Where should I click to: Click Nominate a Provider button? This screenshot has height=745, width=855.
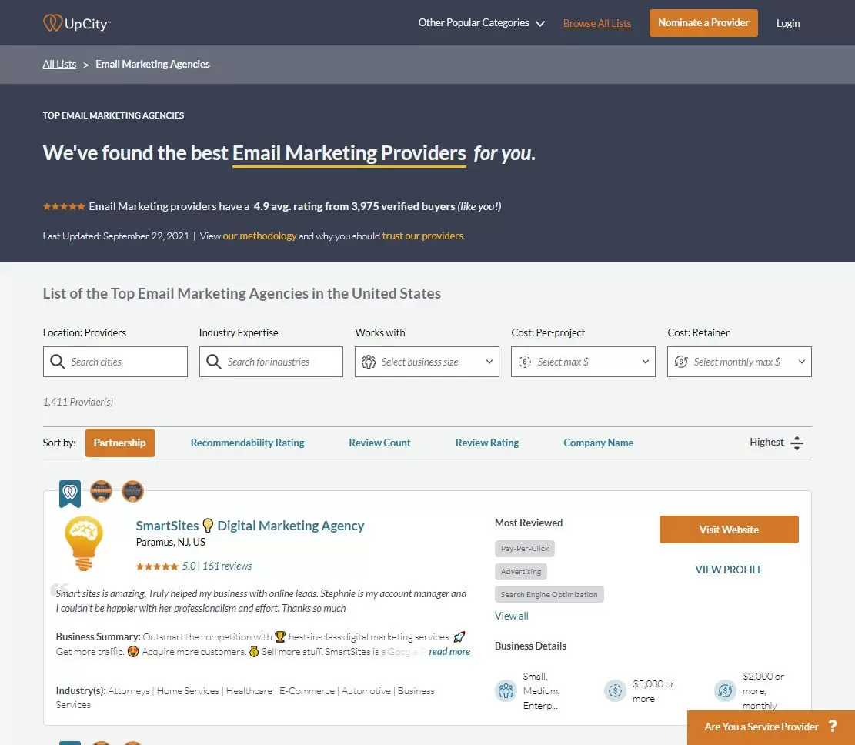(703, 23)
